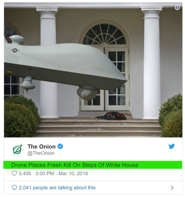The height and width of the screenshot is (197, 185).
Task: Open The Onion display name
Action: [x=41, y=146]
